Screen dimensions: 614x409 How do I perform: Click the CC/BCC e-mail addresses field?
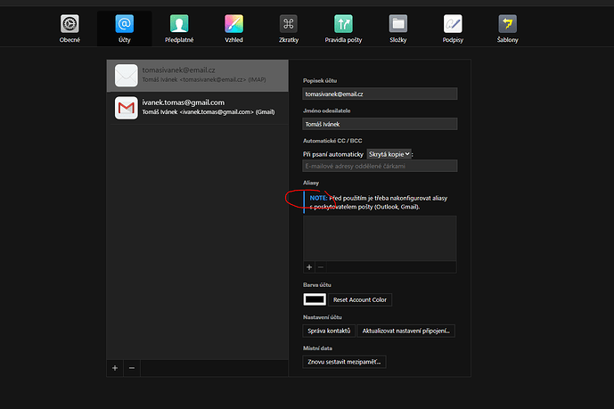[x=380, y=166]
